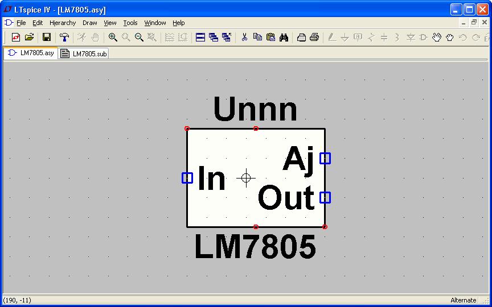Zoom out with the minus magnifier icon
The image size is (492, 307).
tap(139, 38)
